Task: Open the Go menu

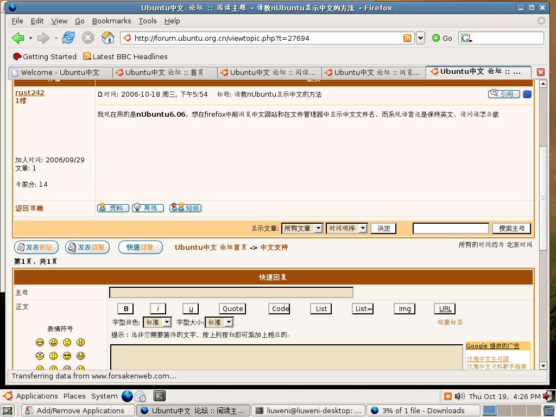Action: [x=80, y=21]
